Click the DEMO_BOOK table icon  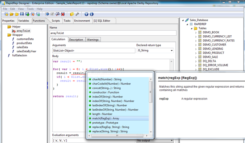click(x=200, y=32)
